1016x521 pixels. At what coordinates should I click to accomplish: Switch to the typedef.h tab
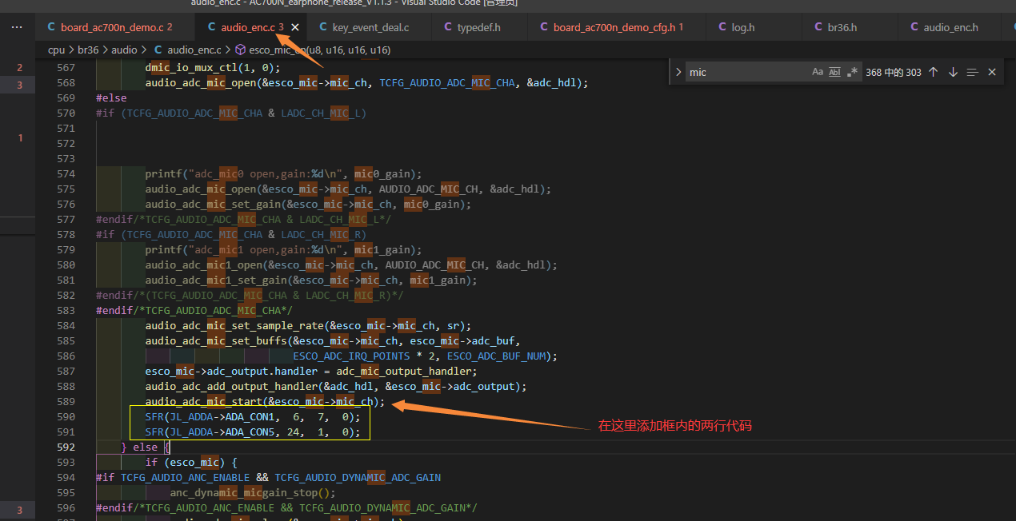pos(479,27)
